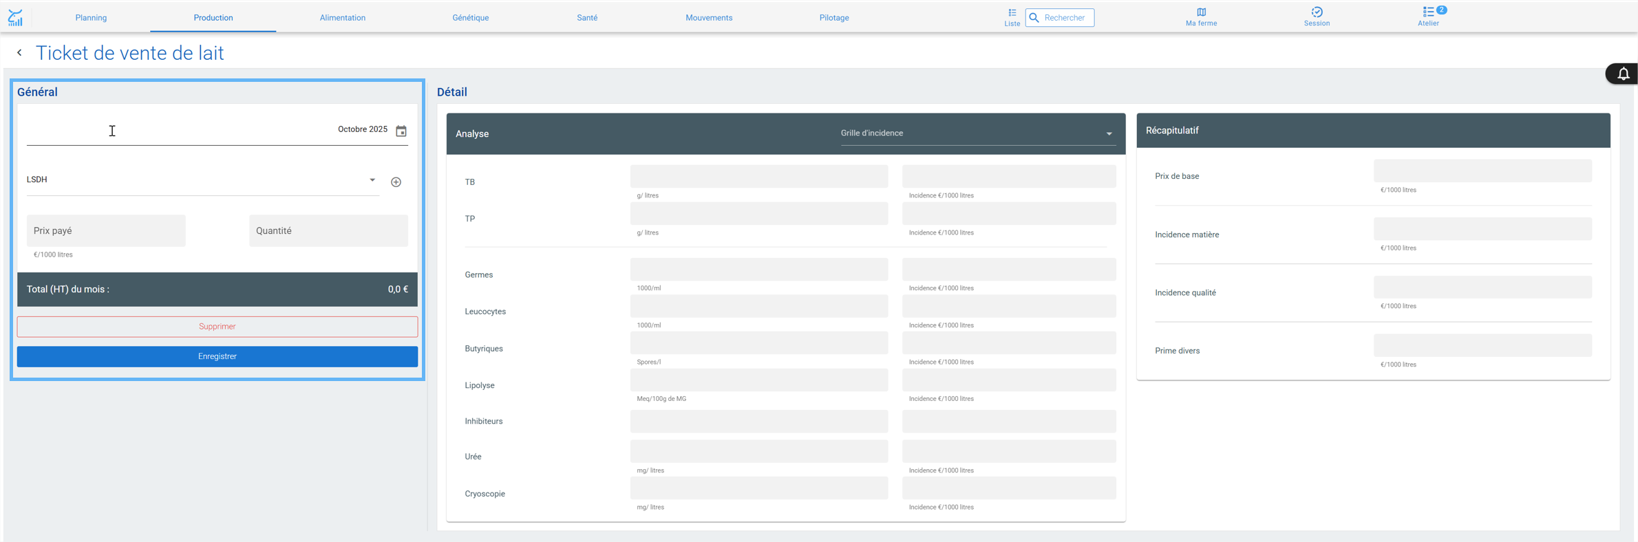
Task: Switch to the Pilotage tab
Action: tap(834, 18)
